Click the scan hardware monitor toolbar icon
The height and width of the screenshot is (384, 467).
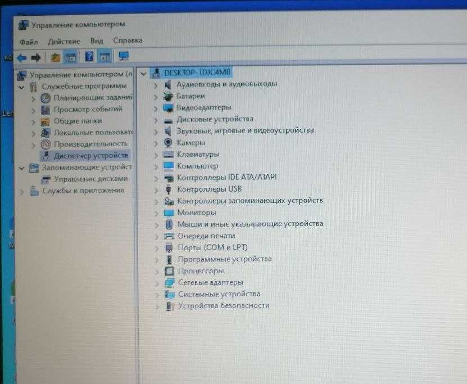tap(124, 56)
